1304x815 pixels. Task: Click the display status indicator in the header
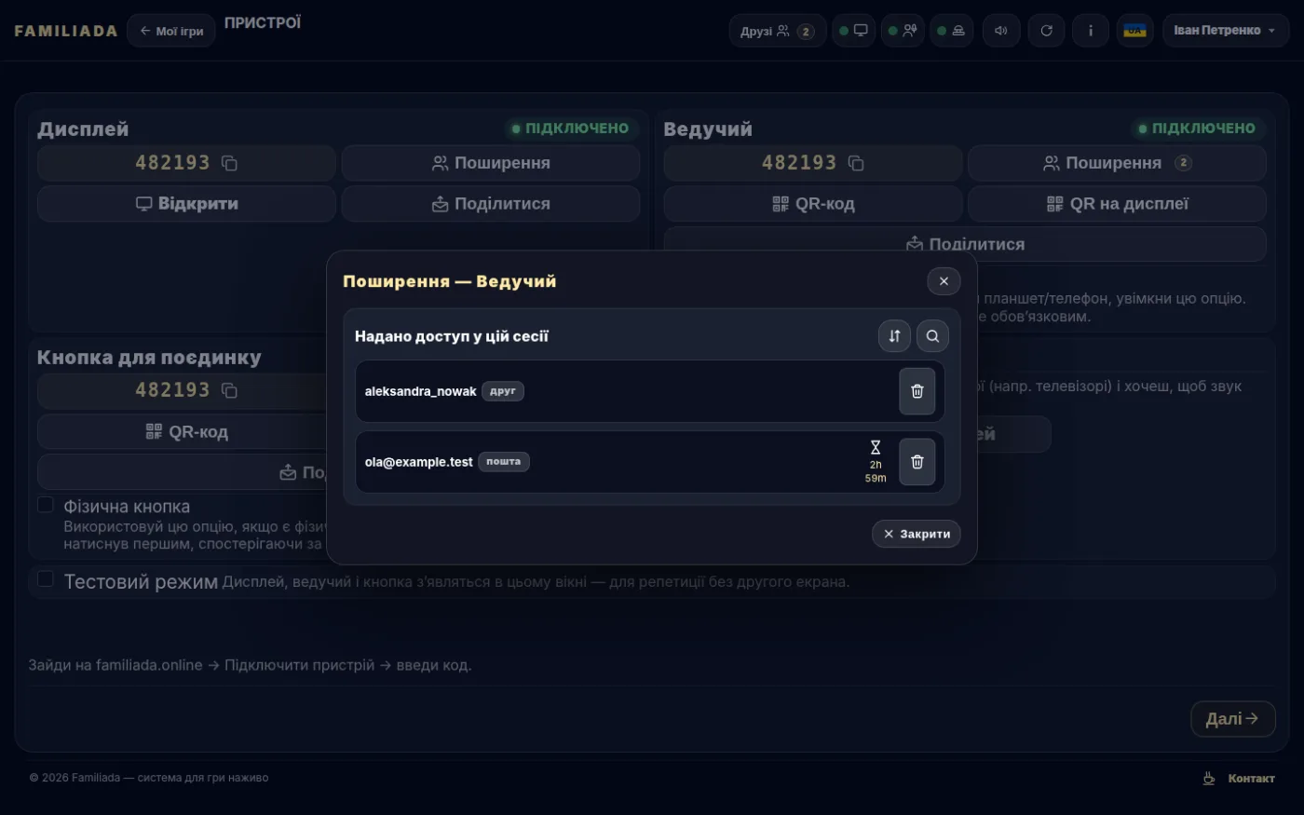click(x=853, y=31)
